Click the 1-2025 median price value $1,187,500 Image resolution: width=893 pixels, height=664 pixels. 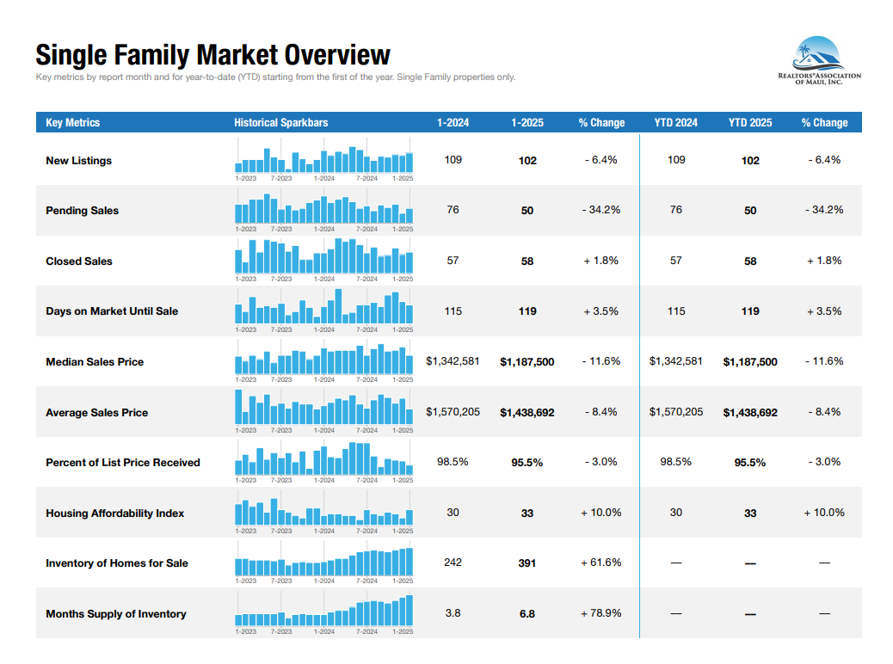(x=527, y=362)
